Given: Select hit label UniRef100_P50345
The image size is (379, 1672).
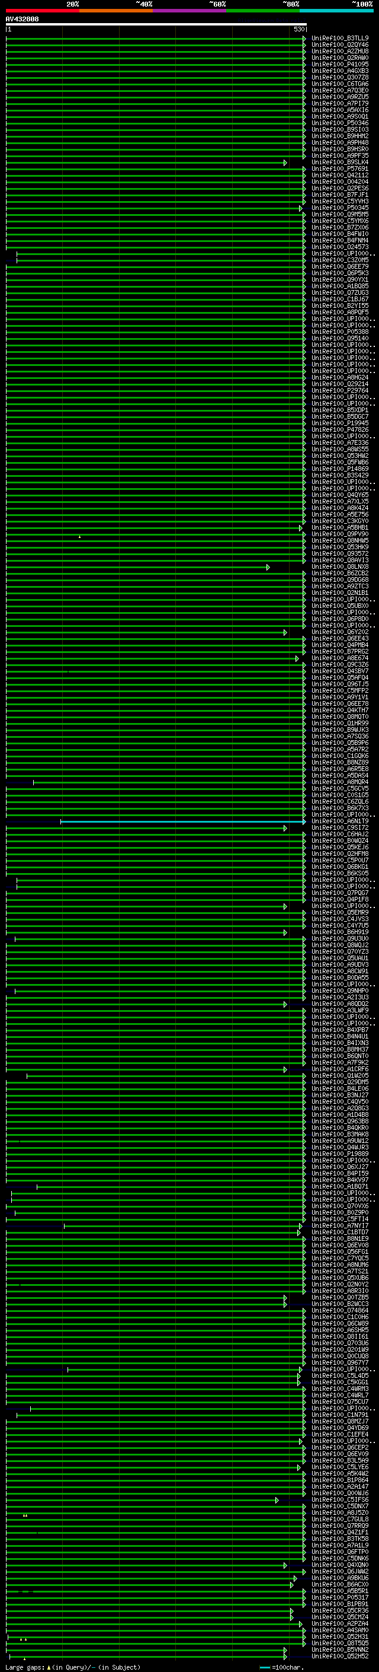Looking at the screenshot, I should (x=340, y=208).
